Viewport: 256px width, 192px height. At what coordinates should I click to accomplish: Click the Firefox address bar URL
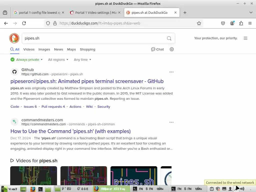coord(99,23)
